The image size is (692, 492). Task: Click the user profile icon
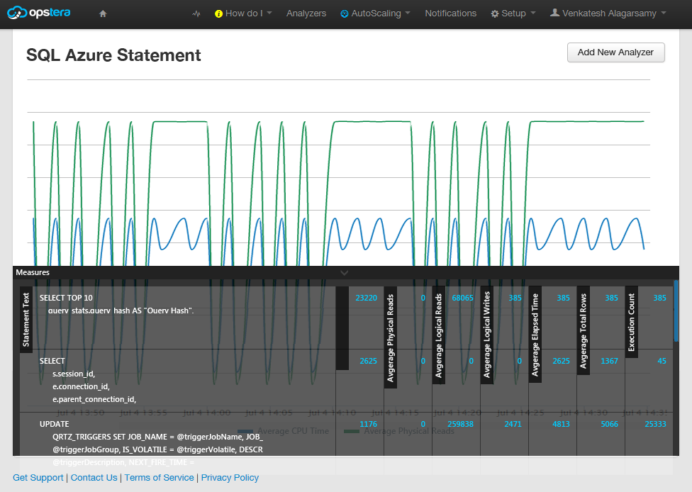coord(554,13)
